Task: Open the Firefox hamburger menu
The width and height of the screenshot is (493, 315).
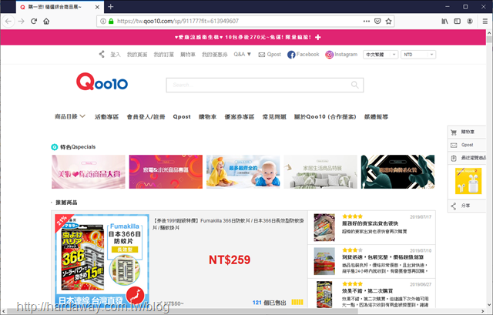Action: (485, 21)
